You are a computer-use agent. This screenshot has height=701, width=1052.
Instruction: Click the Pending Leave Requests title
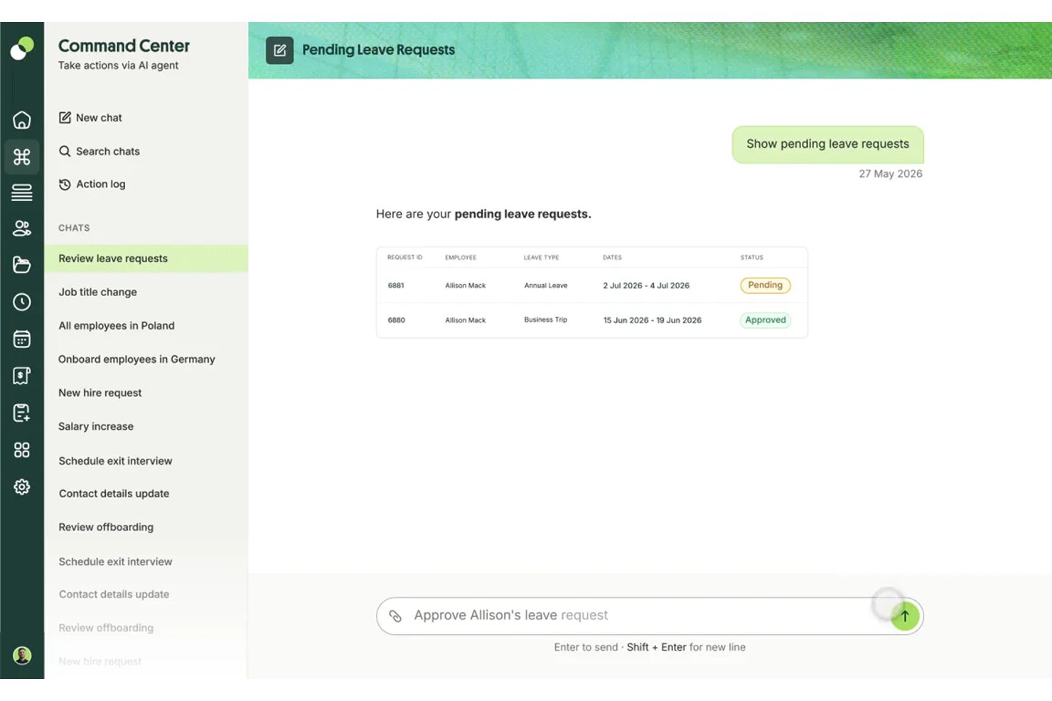[x=378, y=50]
